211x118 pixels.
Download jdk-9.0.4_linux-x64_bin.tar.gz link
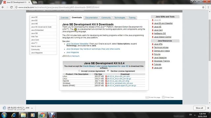point(119,79)
